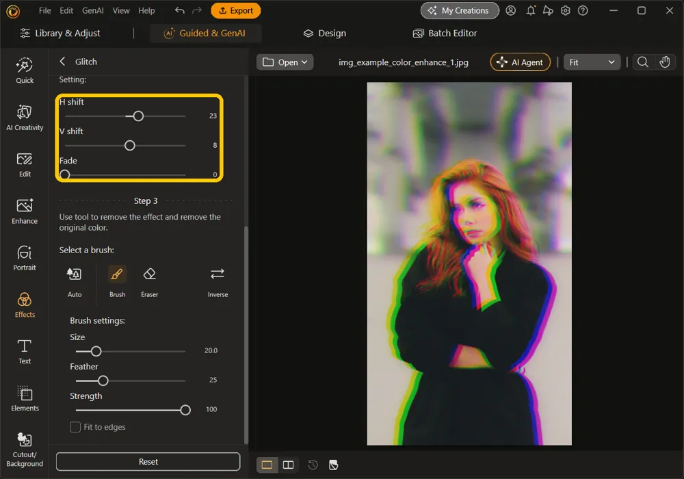Open notifications bell
Viewport: 684px width, 479px height.
click(531, 10)
